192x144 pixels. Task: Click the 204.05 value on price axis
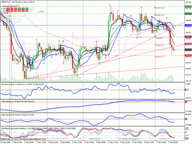188,69
